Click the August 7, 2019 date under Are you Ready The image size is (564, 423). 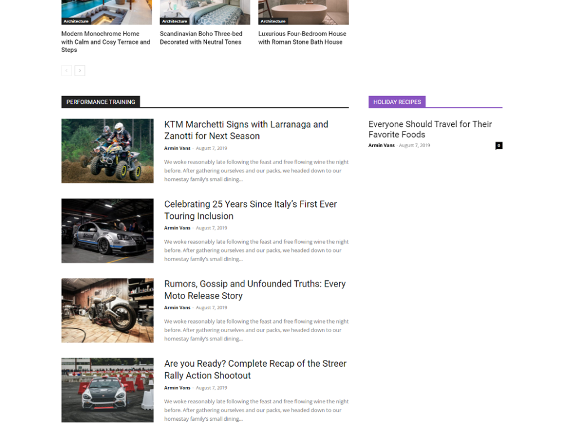[211, 388]
